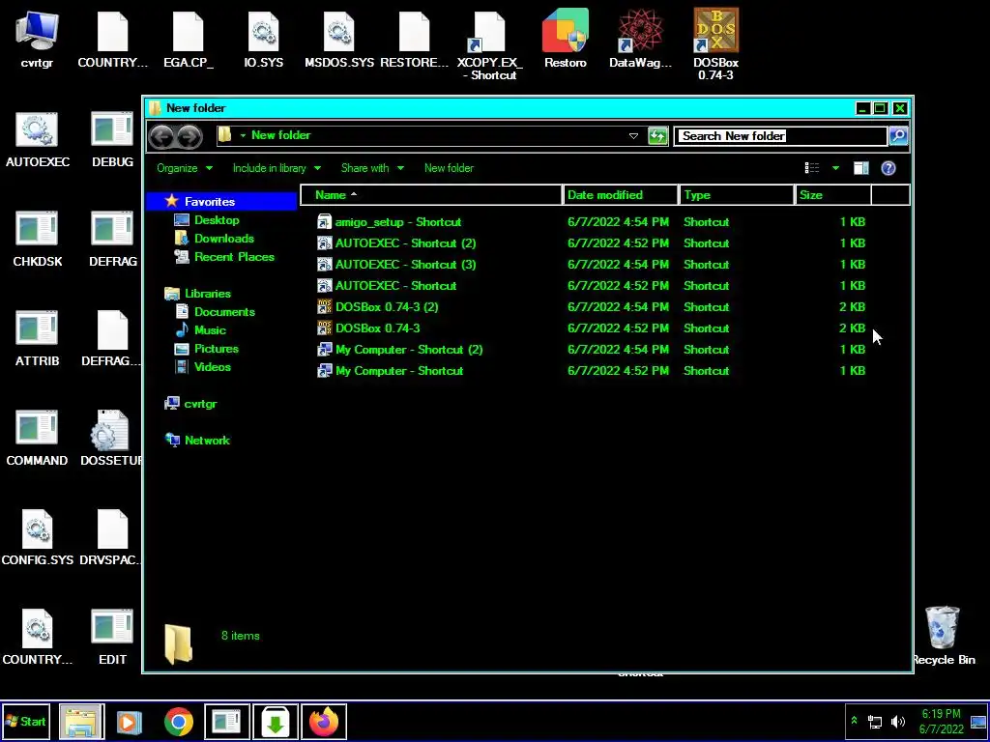The width and height of the screenshot is (990, 742).
Task: Open view options dropdown arrow
Action: tap(835, 168)
